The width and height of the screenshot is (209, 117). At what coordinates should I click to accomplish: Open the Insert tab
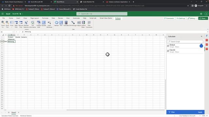pyautogui.click(x=18, y=18)
